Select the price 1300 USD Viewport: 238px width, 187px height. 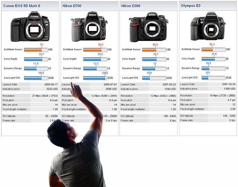[229, 88]
